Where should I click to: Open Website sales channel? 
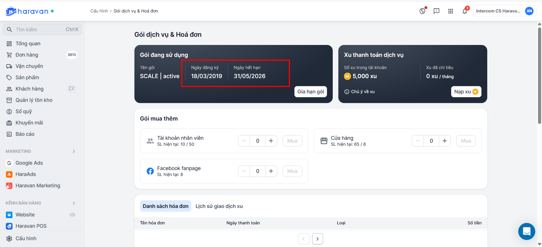click(x=25, y=215)
